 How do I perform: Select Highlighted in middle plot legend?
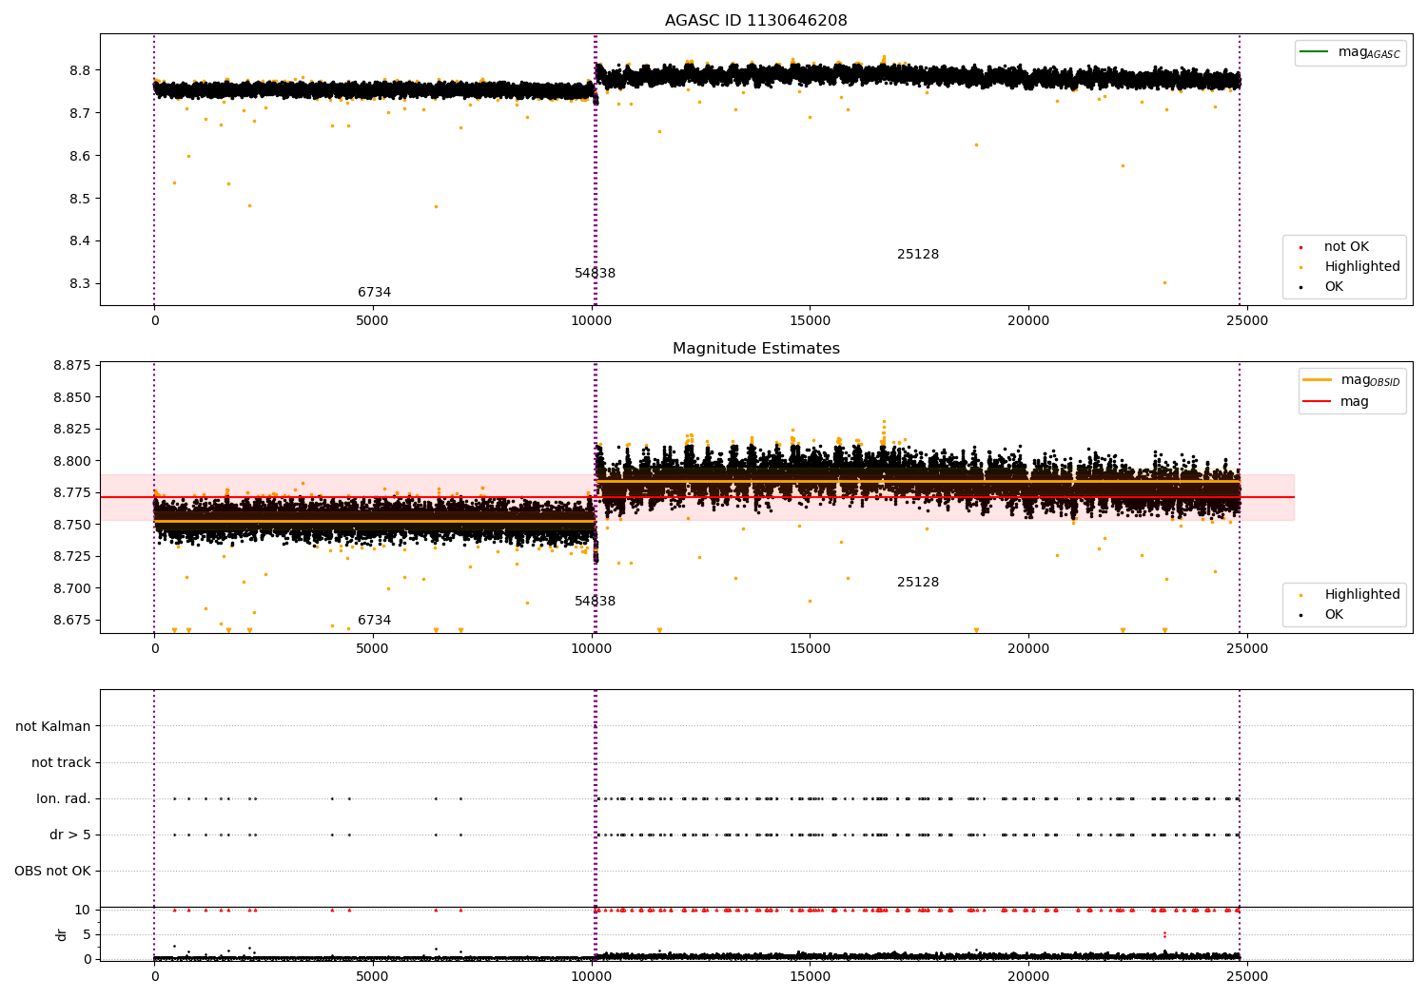1362,595
